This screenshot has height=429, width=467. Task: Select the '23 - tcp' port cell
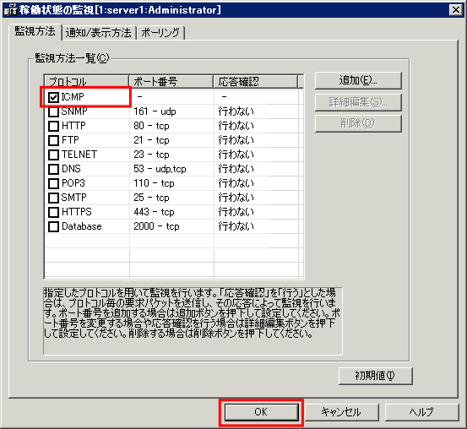pyautogui.click(x=171, y=155)
